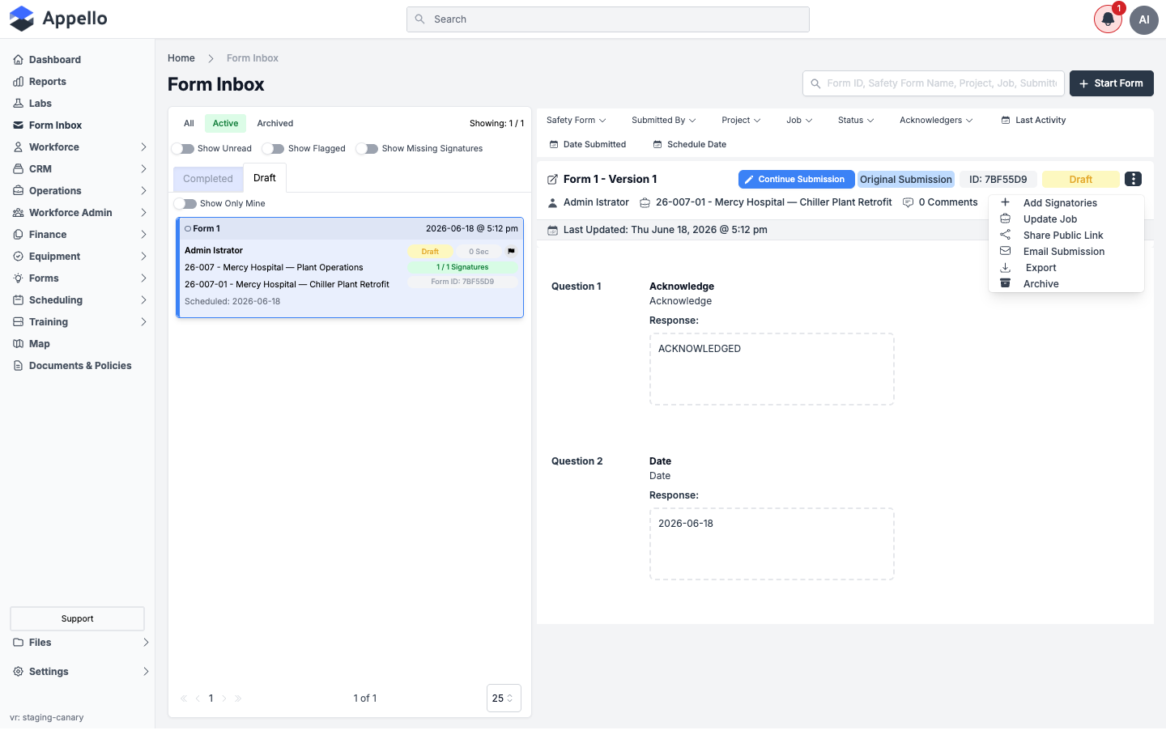Click the Forms lightbulb icon
1166x743 pixels.
[18, 278]
